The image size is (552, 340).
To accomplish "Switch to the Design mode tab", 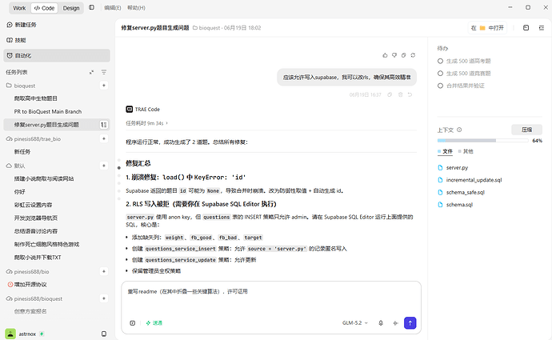I will [x=71, y=8].
